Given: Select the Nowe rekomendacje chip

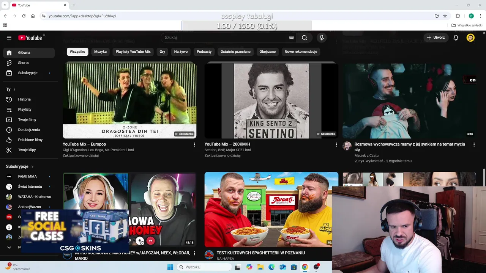Looking at the screenshot, I should coord(301,52).
